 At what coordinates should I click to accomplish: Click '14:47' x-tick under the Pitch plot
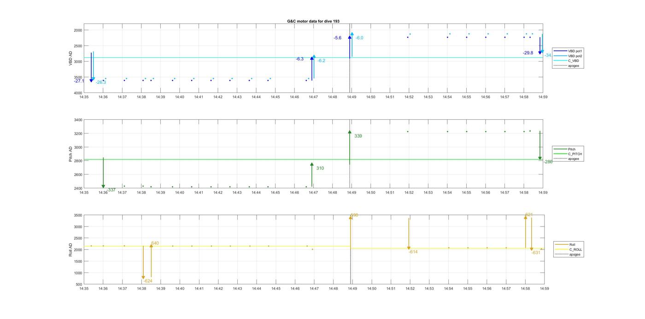pyautogui.click(x=313, y=192)
